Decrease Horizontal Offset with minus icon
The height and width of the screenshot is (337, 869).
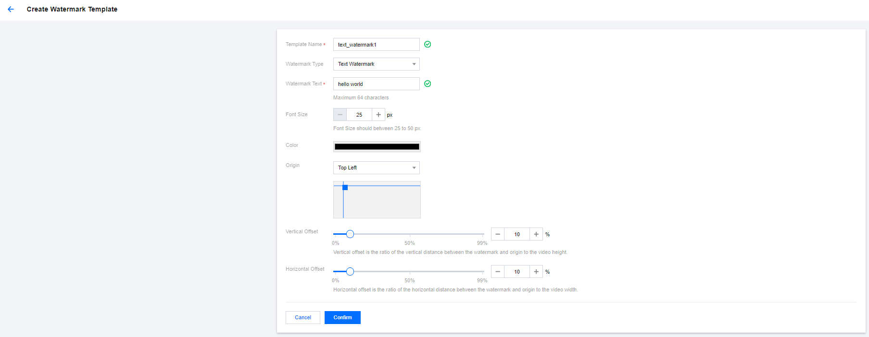(498, 272)
